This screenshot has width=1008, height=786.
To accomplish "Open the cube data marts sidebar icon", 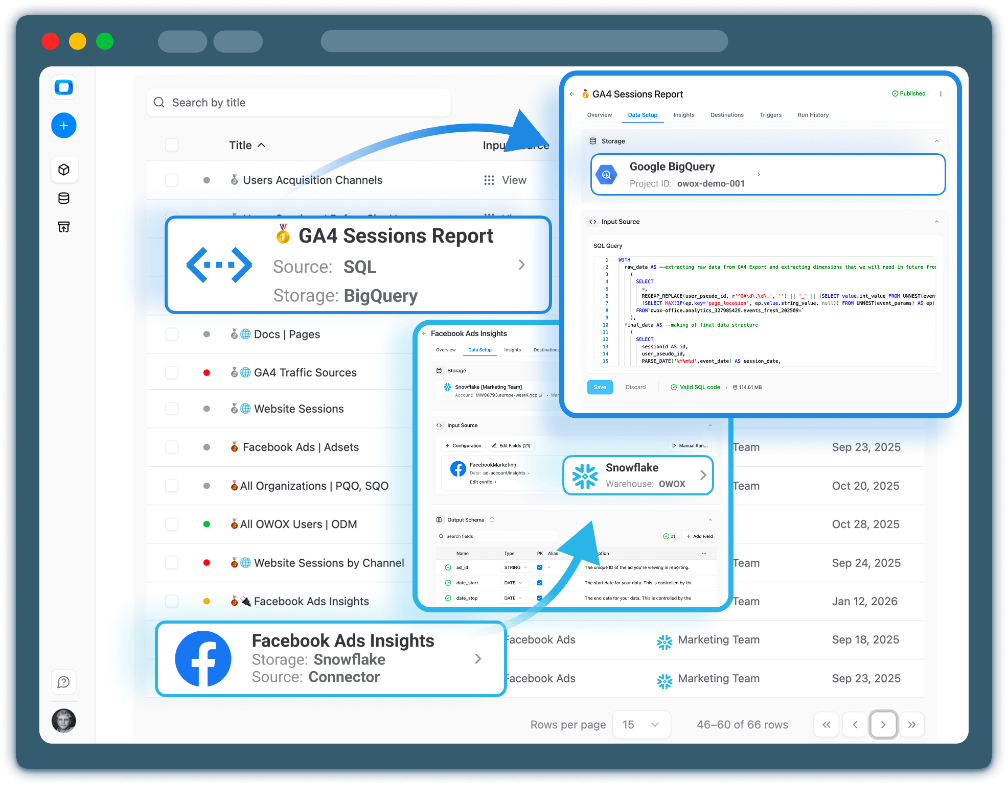I will click(x=64, y=170).
